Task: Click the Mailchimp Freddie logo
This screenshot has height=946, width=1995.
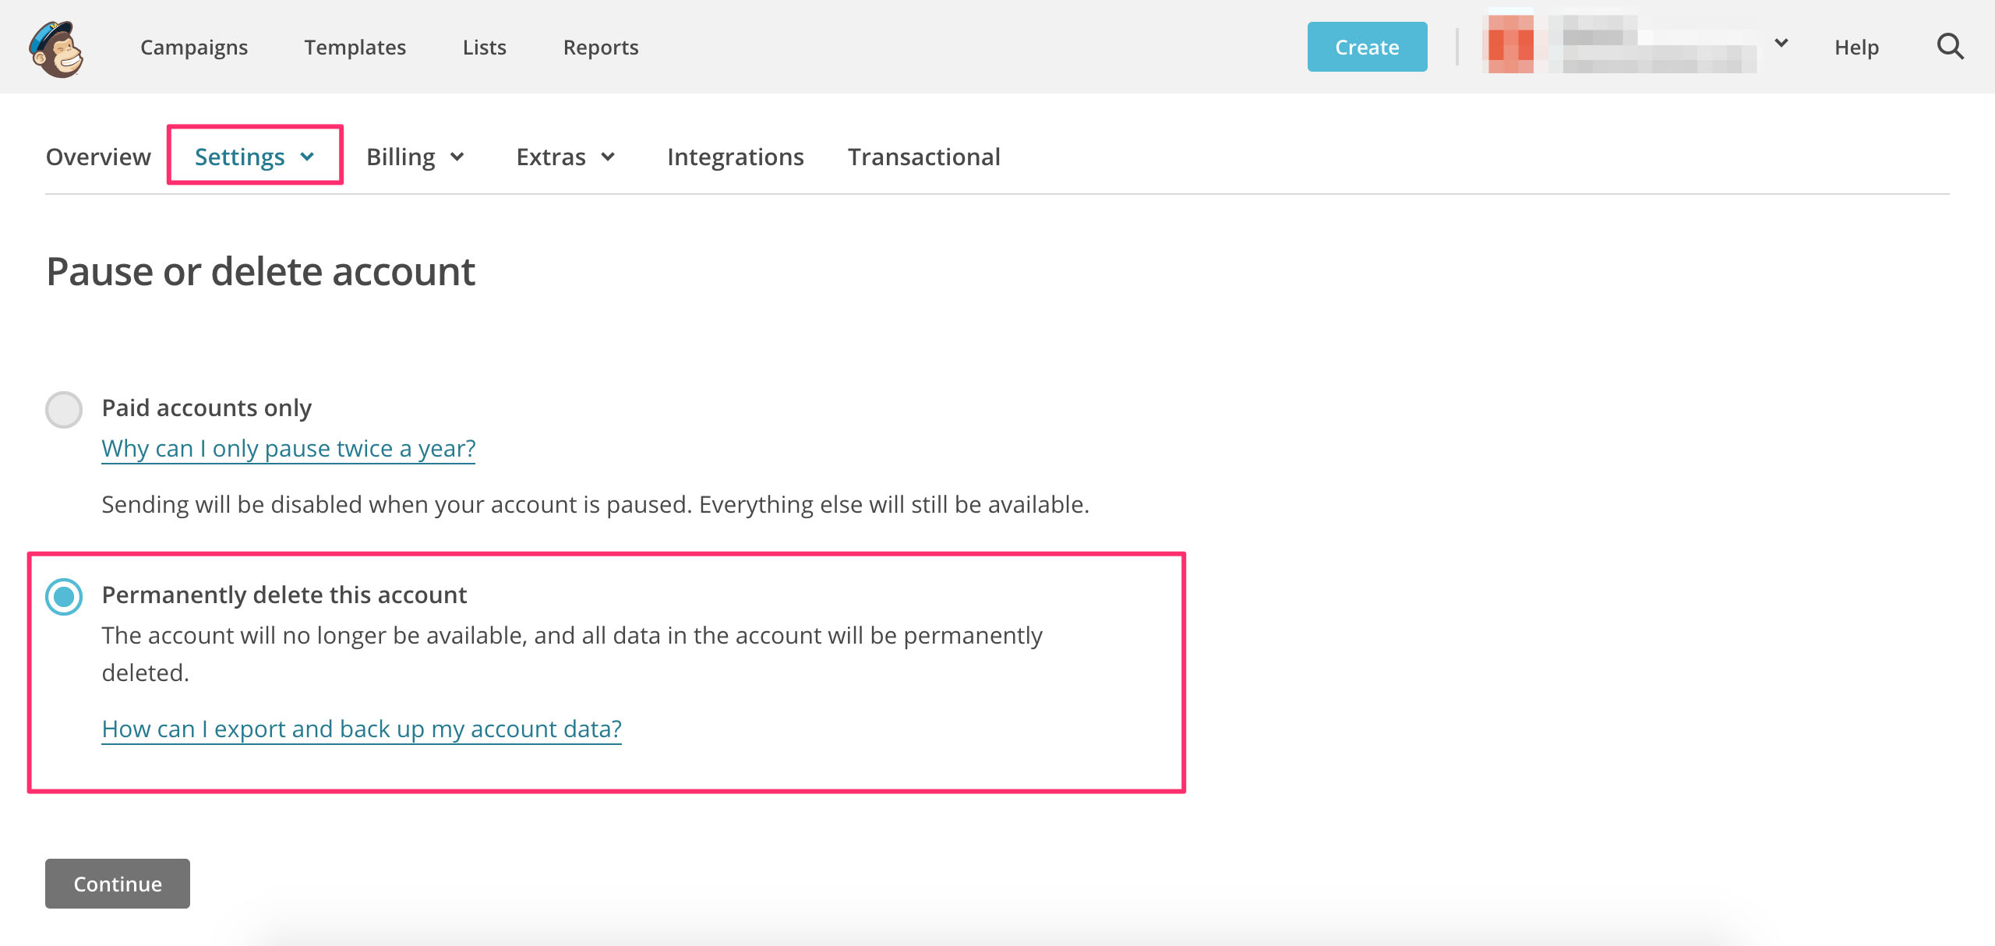Action: pyautogui.click(x=56, y=48)
